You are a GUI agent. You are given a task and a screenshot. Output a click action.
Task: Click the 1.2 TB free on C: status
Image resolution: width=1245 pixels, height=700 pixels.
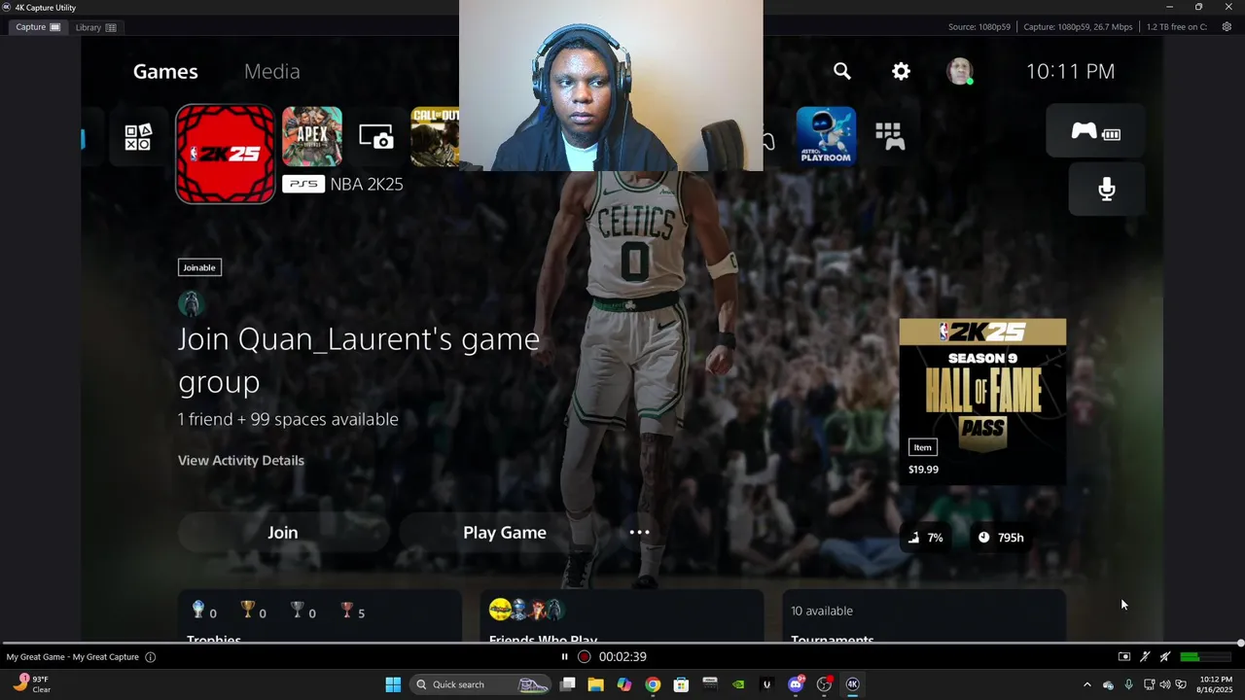point(1176,27)
